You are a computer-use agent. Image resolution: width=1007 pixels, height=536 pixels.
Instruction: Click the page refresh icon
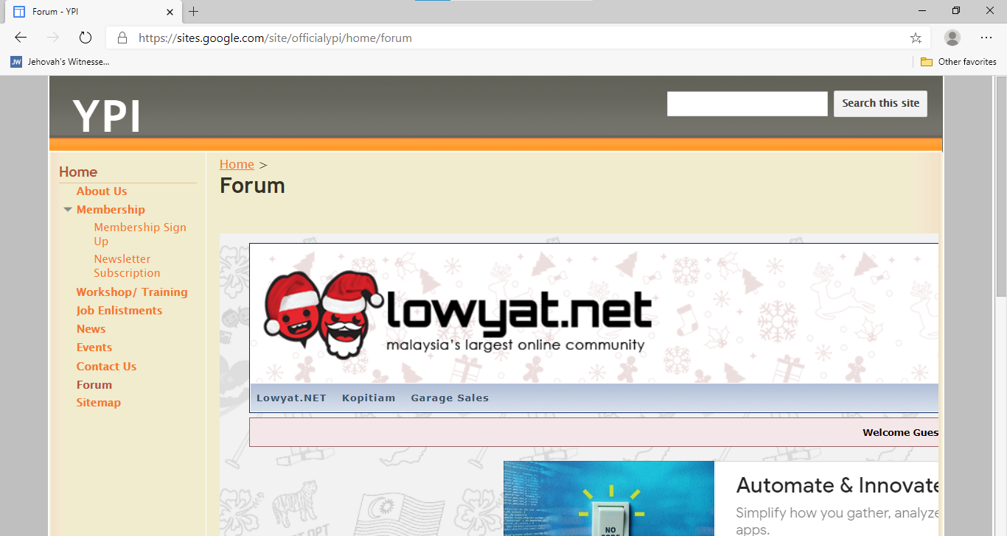[85, 38]
